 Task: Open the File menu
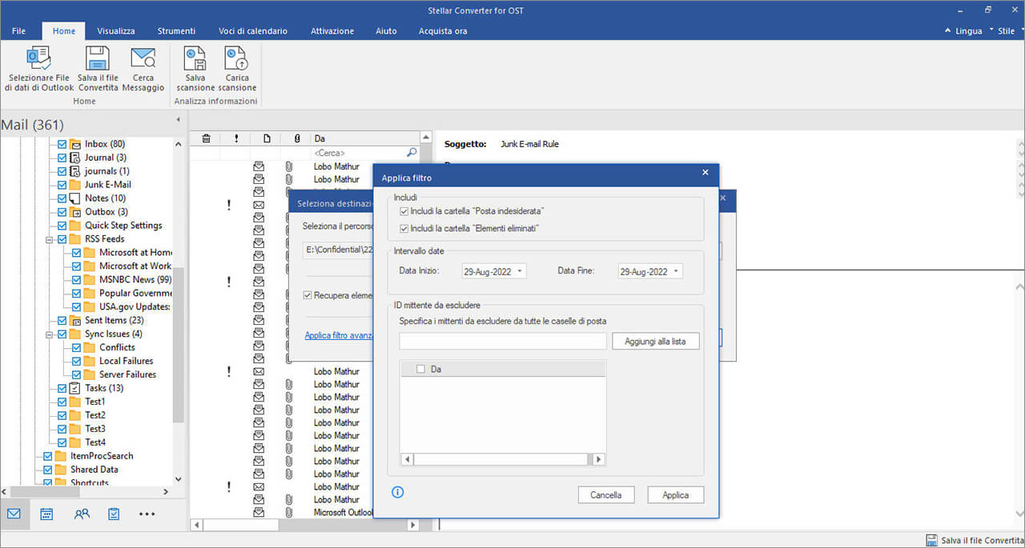pos(19,30)
